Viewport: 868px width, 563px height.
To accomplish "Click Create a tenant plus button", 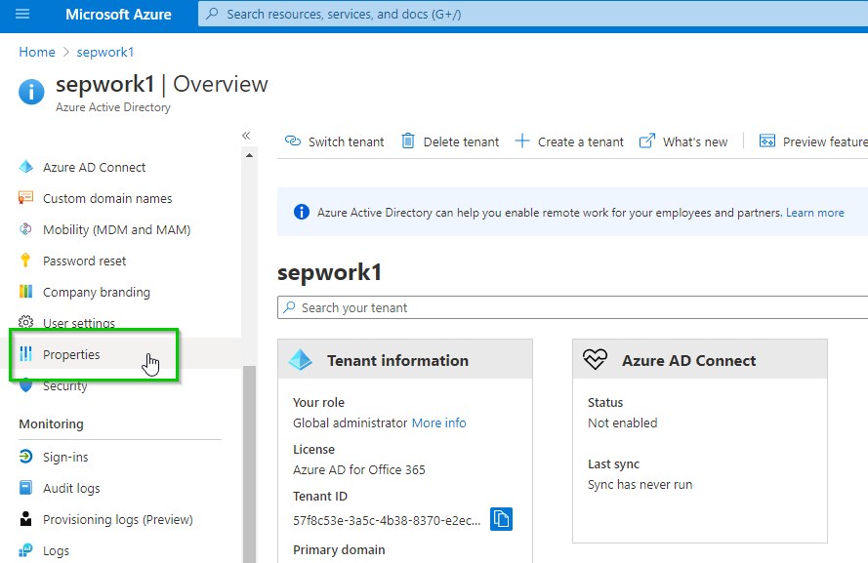I will (x=569, y=141).
